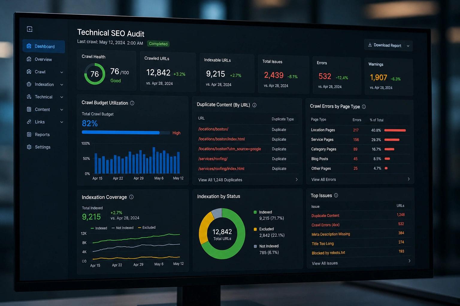This screenshot has height=306, width=460.
Task: Click yellow Excluded swatch in status legend
Action: 255,229
